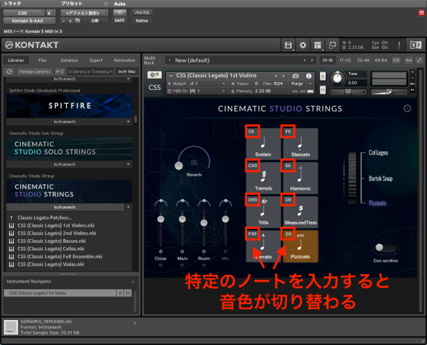Image resolution: width=427 pixels, height=345 pixels.
Task: Click the aux button in rack header
Action: pos(408,61)
